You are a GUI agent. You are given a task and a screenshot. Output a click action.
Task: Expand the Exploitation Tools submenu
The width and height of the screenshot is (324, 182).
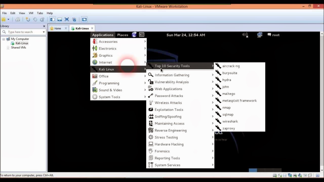tap(180, 110)
